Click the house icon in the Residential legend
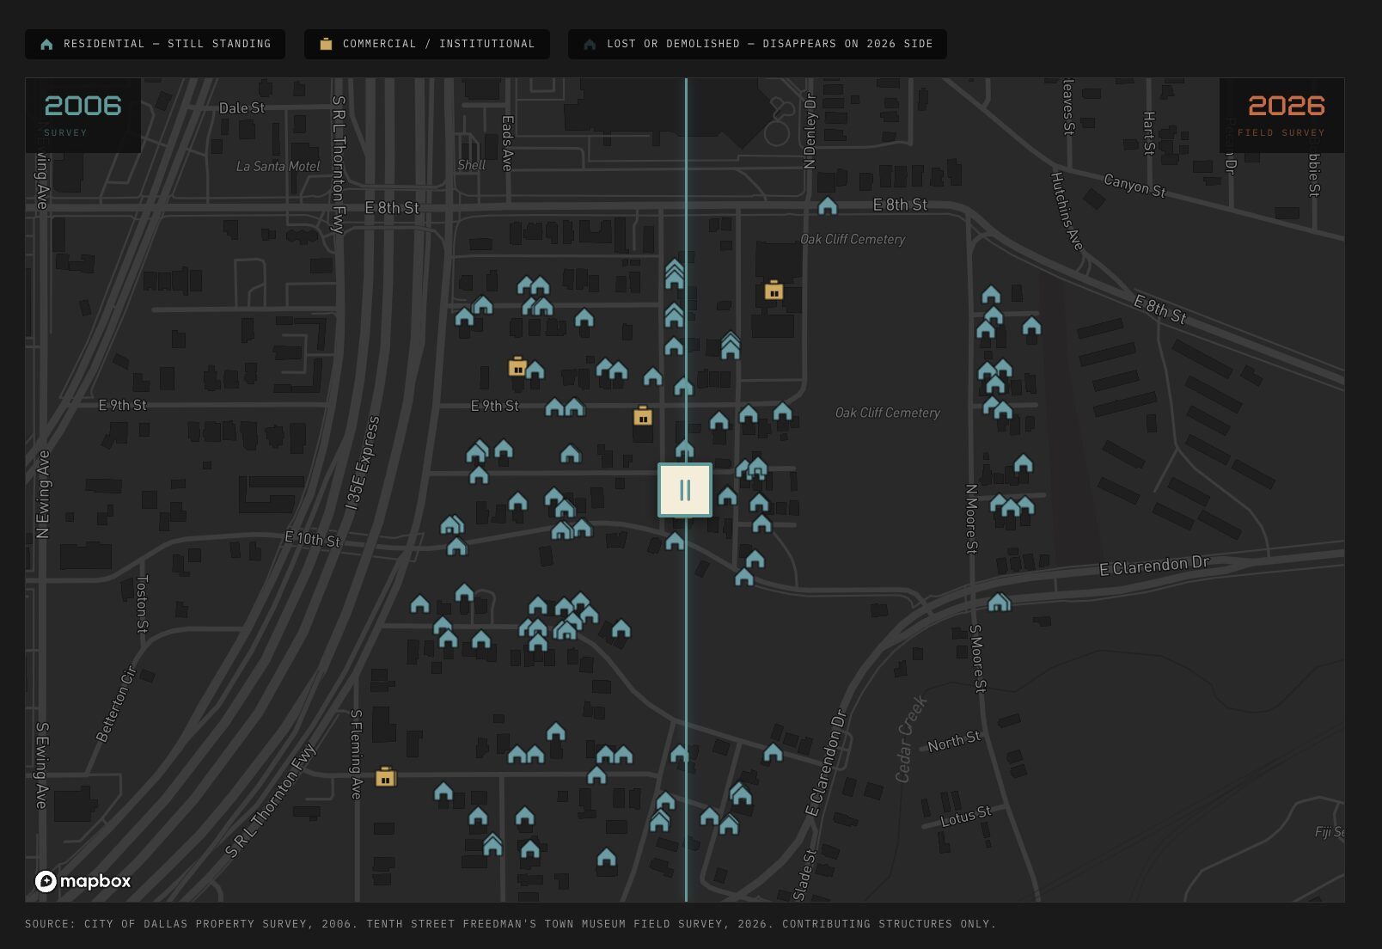 (46, 44)
